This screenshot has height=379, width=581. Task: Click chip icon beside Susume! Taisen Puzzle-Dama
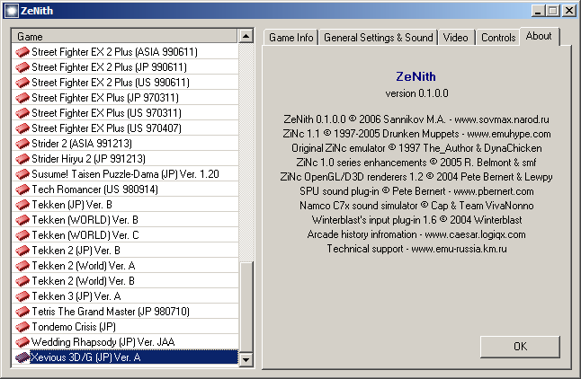pyautogui.click(x=22, y=174)
